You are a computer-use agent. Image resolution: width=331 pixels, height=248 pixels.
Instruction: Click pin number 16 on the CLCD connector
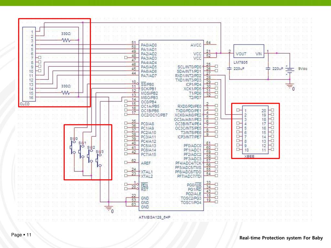[31, 98]
